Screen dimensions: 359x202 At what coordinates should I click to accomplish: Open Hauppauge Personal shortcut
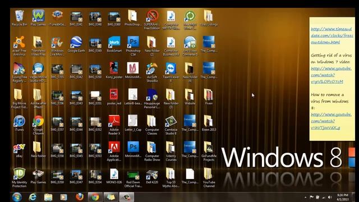(152, 99)
